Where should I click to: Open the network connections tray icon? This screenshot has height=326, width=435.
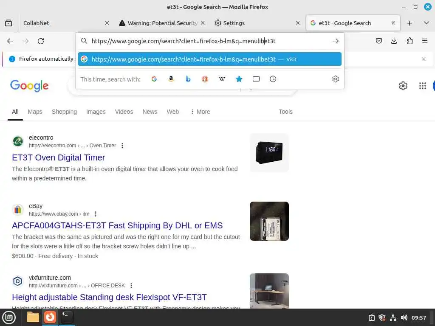393,318
